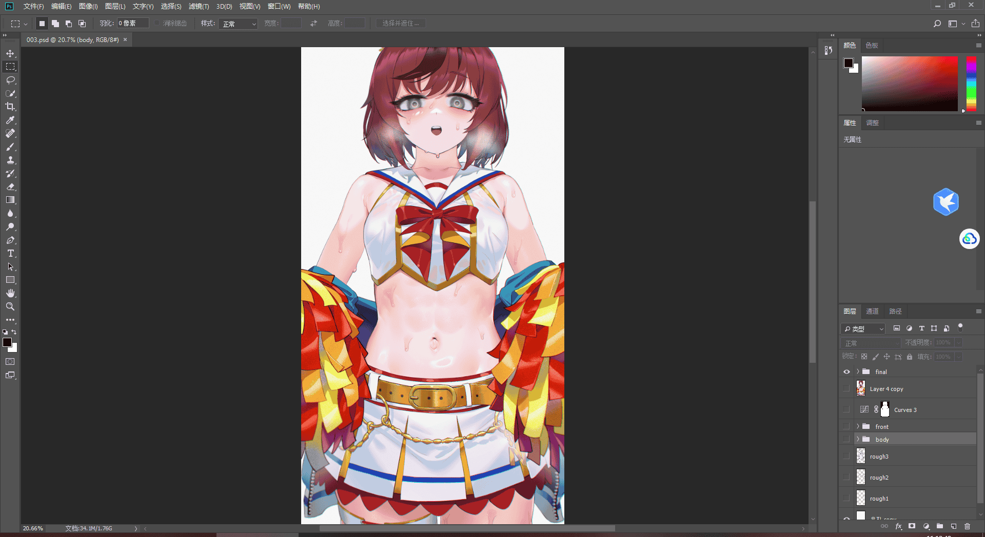985x537 pixels.
Task: Select the Hand tool
Action: point(10,293)
